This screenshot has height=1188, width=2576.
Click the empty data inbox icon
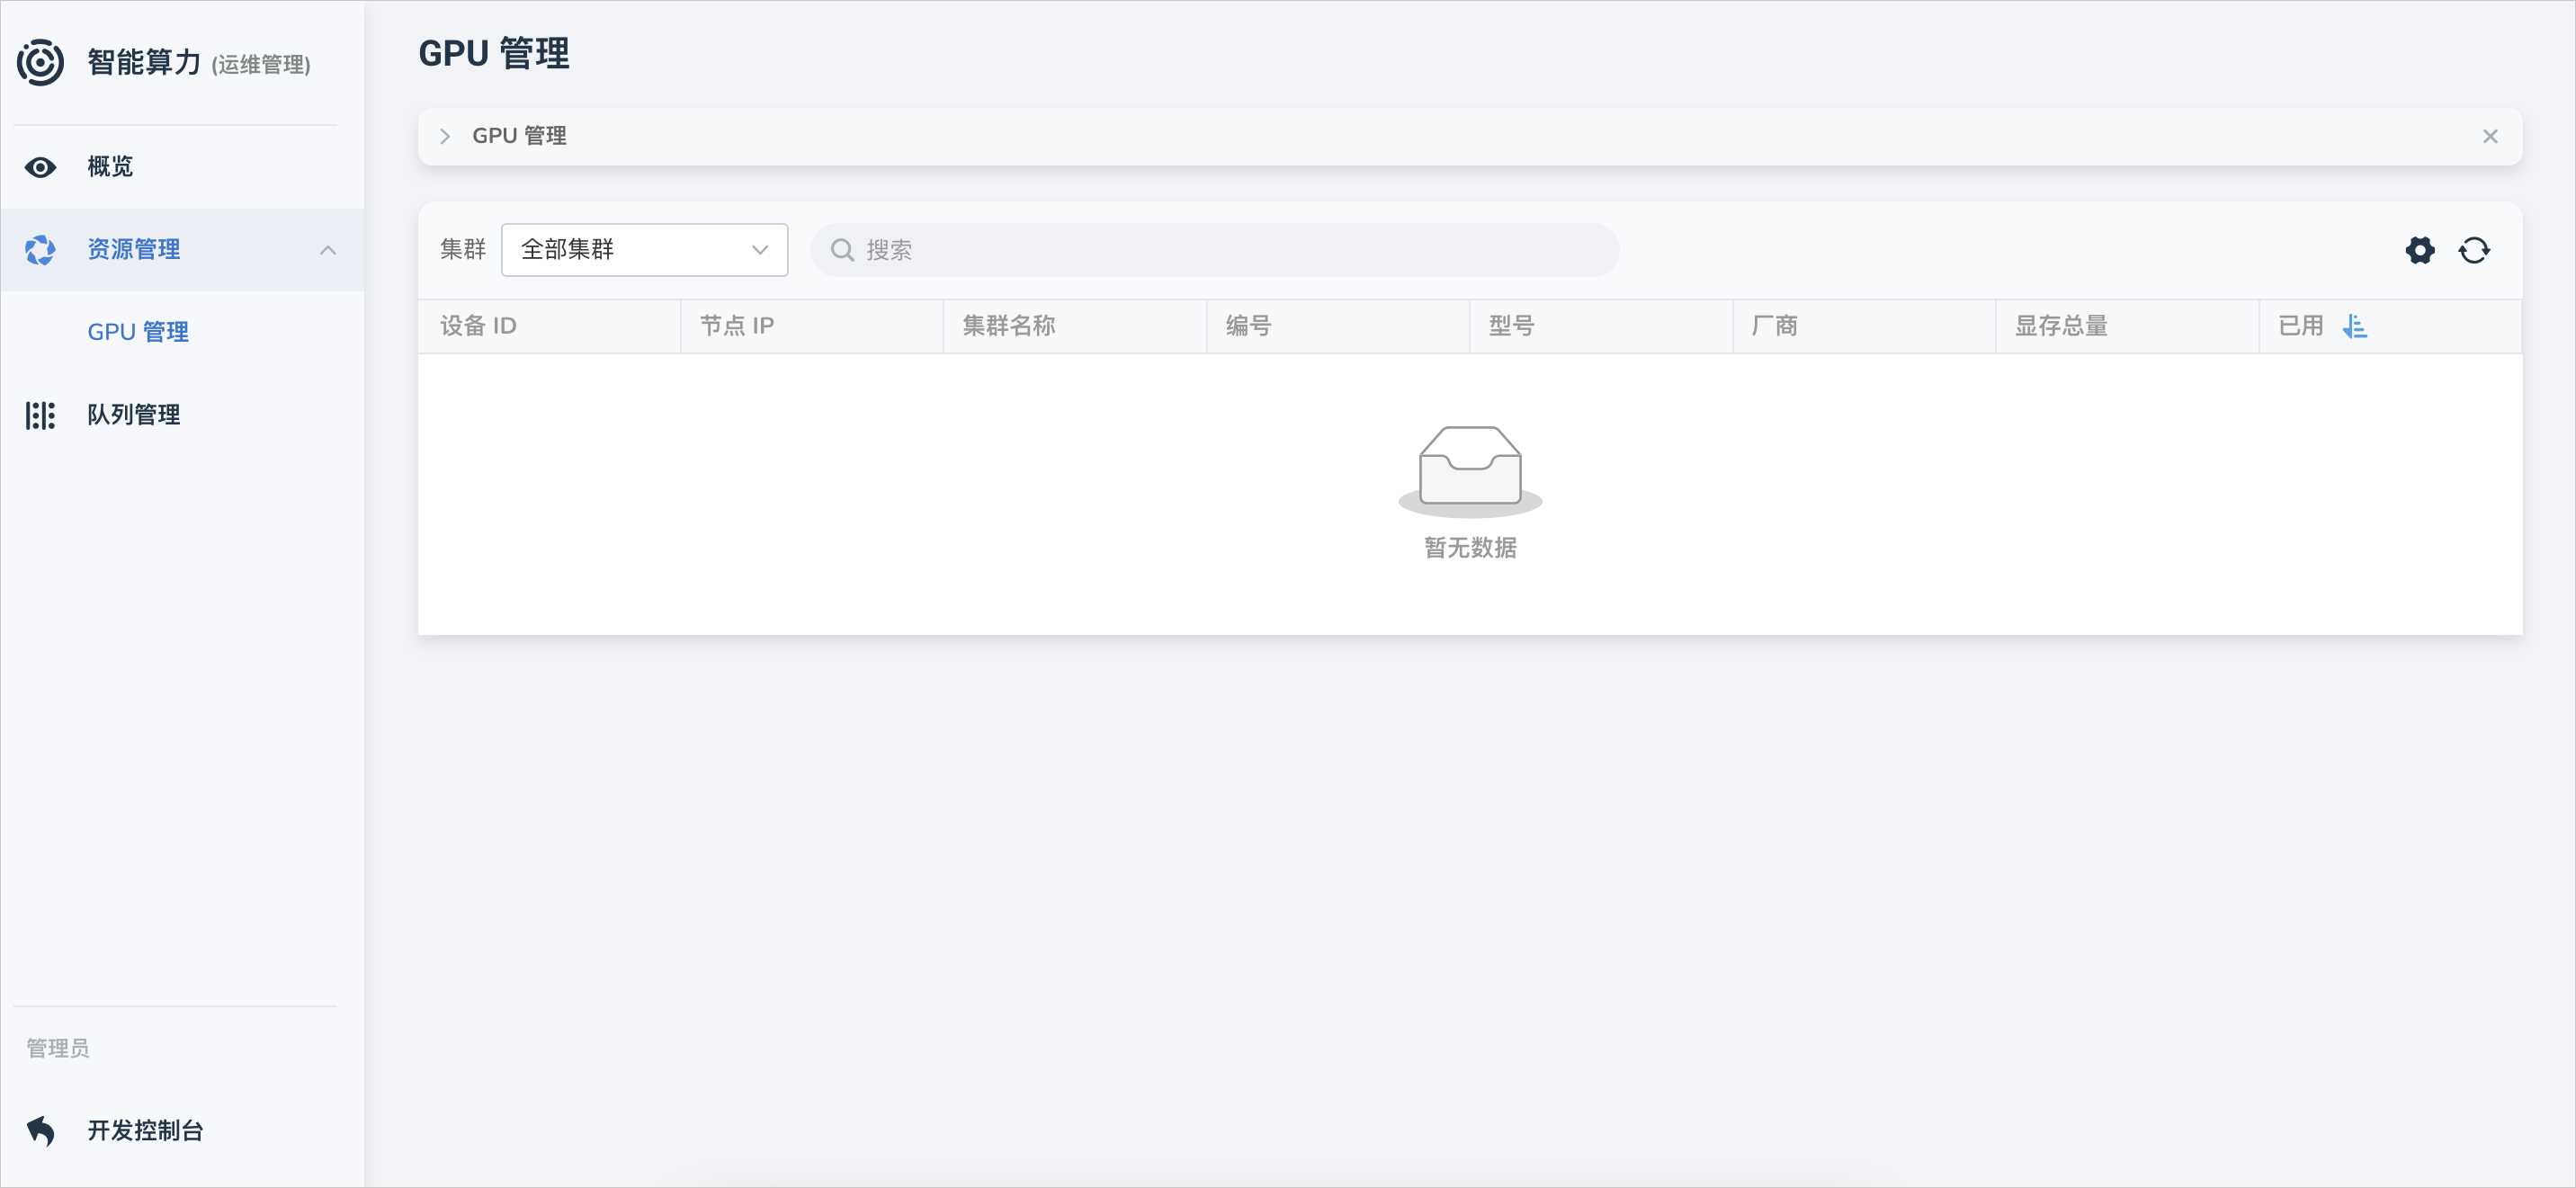click(1470, 470)
